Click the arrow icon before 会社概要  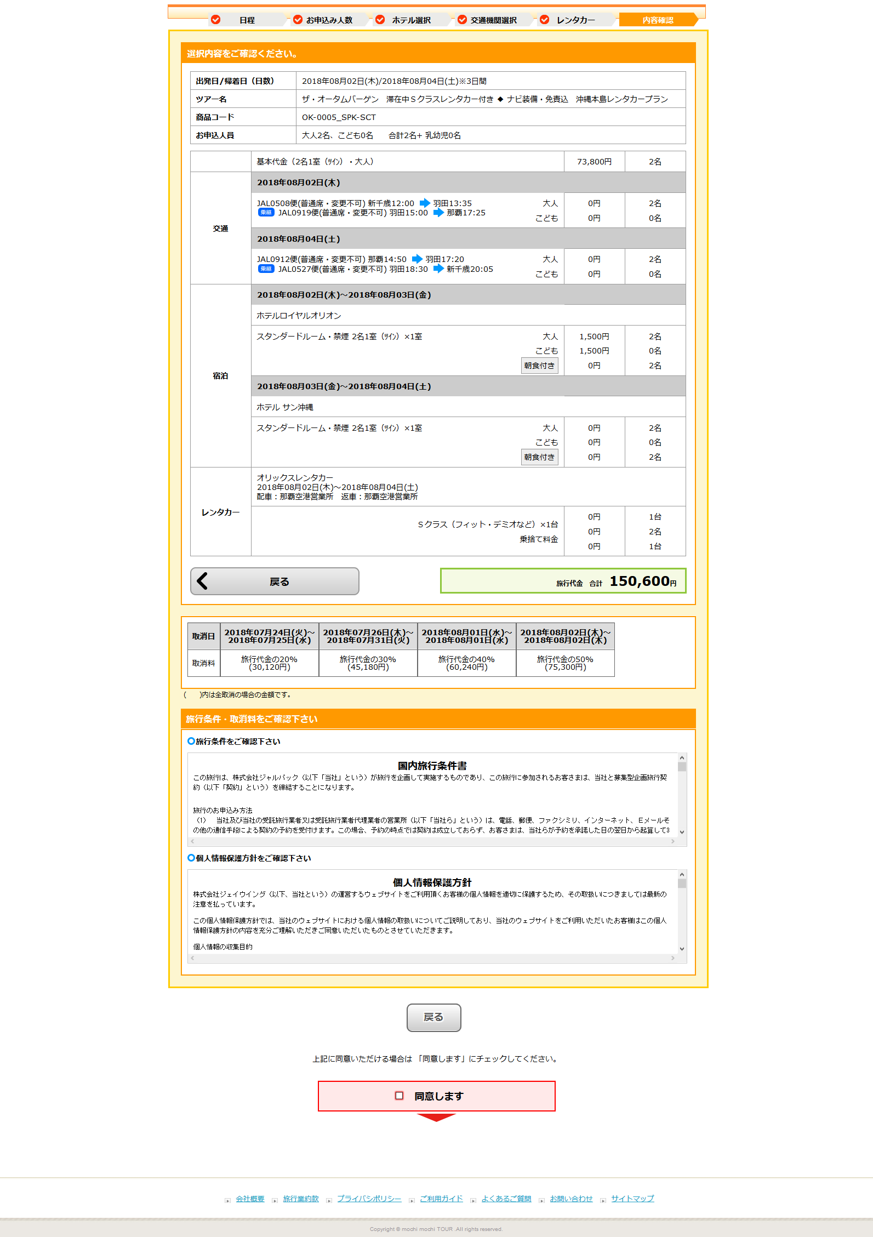click(x=227, y=1201)
